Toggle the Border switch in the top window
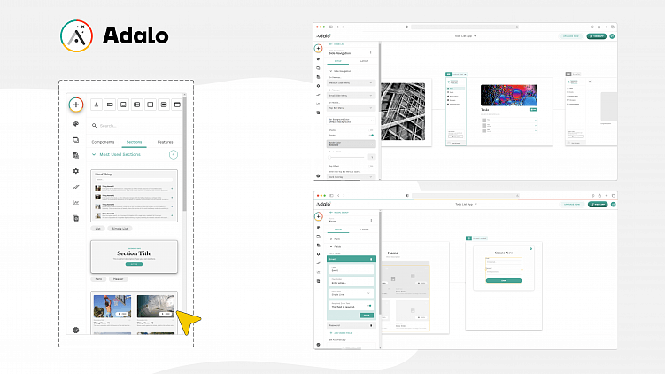 pos(371,135)
